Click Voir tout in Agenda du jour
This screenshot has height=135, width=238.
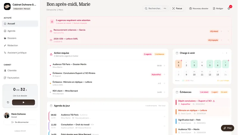162,106
